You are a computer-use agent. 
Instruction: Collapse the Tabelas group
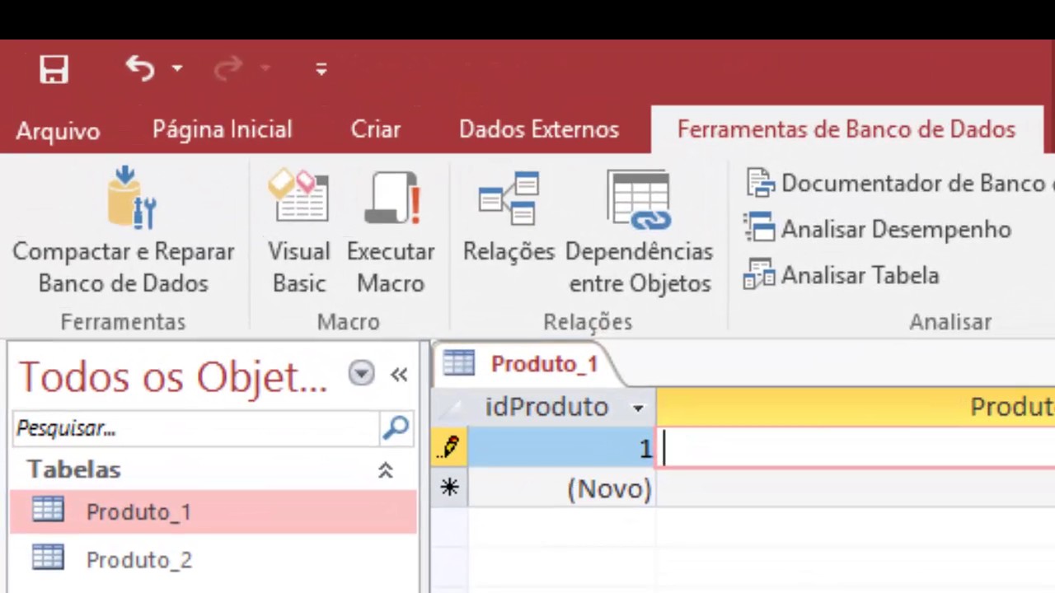point(385,470)
